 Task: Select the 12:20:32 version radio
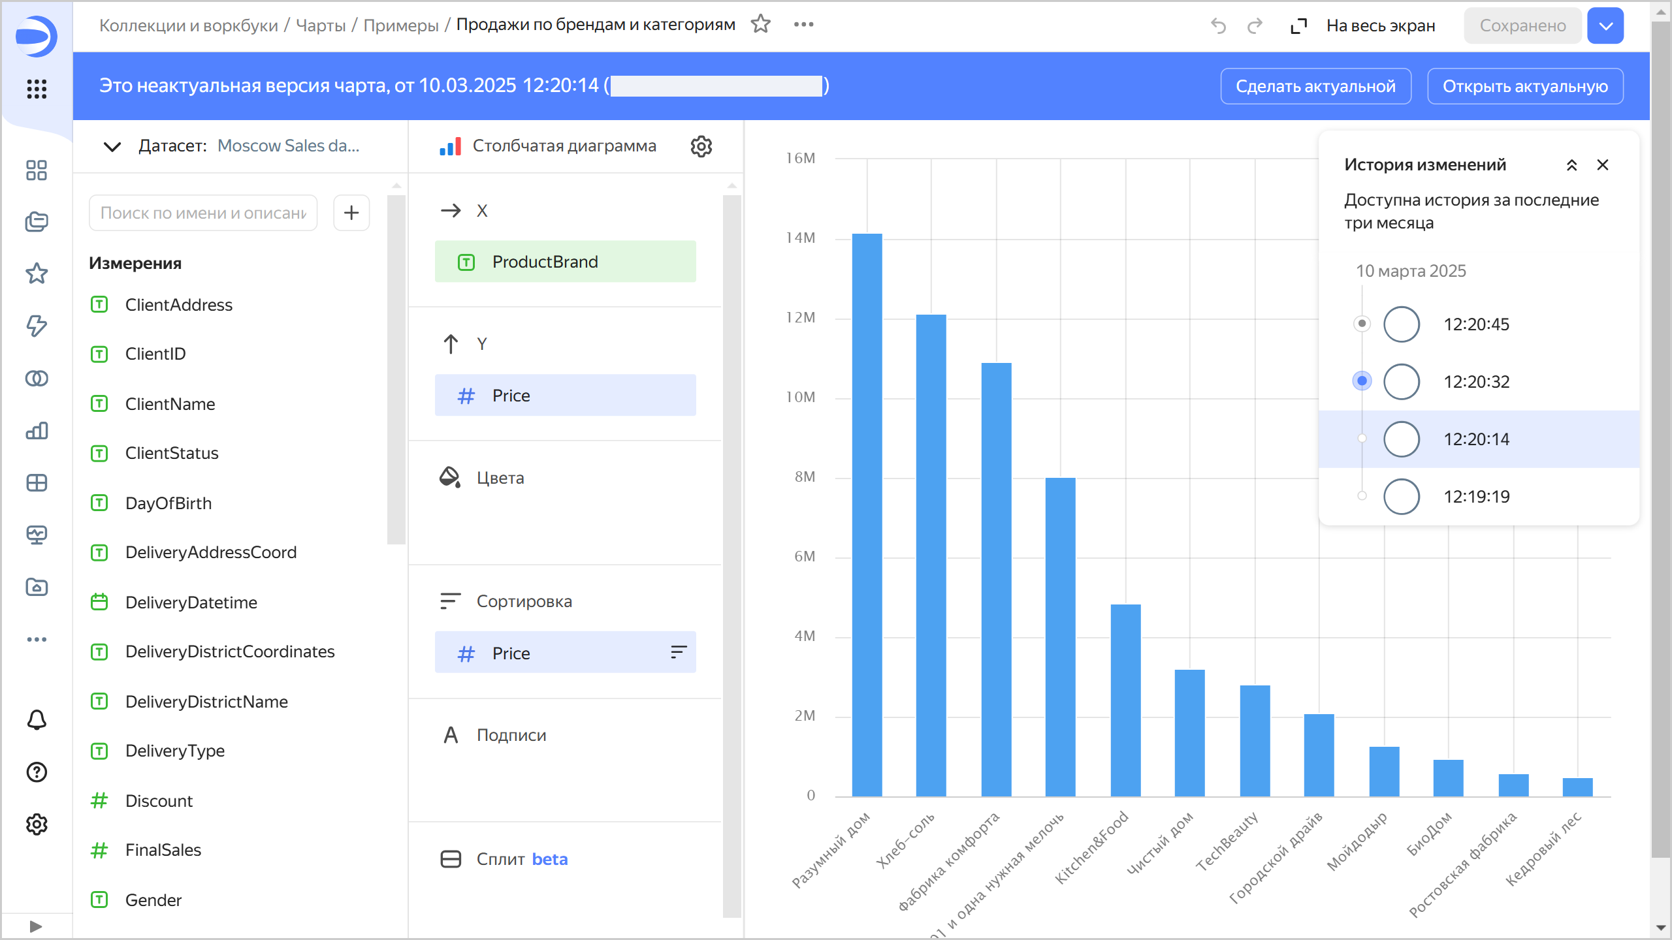[1402, 382]
